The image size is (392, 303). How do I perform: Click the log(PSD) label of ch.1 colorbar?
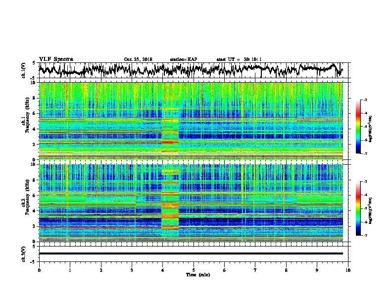[371, 129]
